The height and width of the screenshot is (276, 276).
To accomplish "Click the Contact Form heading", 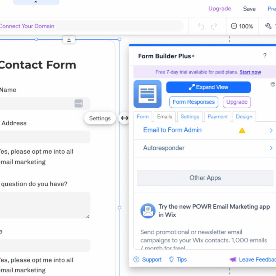I will click(38, 65).
